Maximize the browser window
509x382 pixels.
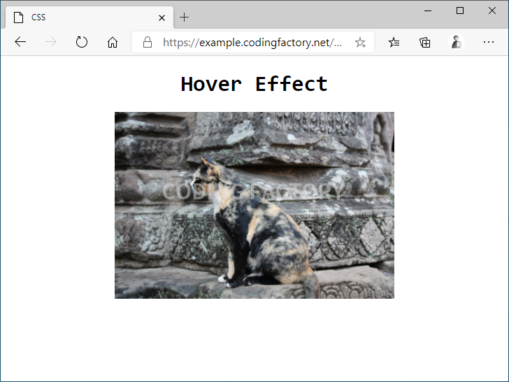coord(459,10)
